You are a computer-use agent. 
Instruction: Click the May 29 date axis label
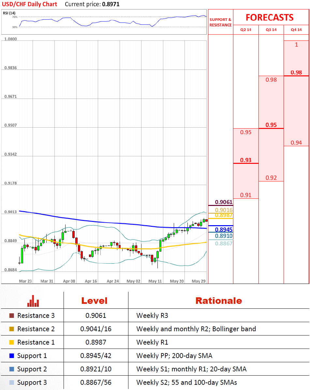point(199,281)
